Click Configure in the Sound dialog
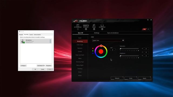This screenshot has width=173, height=97. coord(23,66)
